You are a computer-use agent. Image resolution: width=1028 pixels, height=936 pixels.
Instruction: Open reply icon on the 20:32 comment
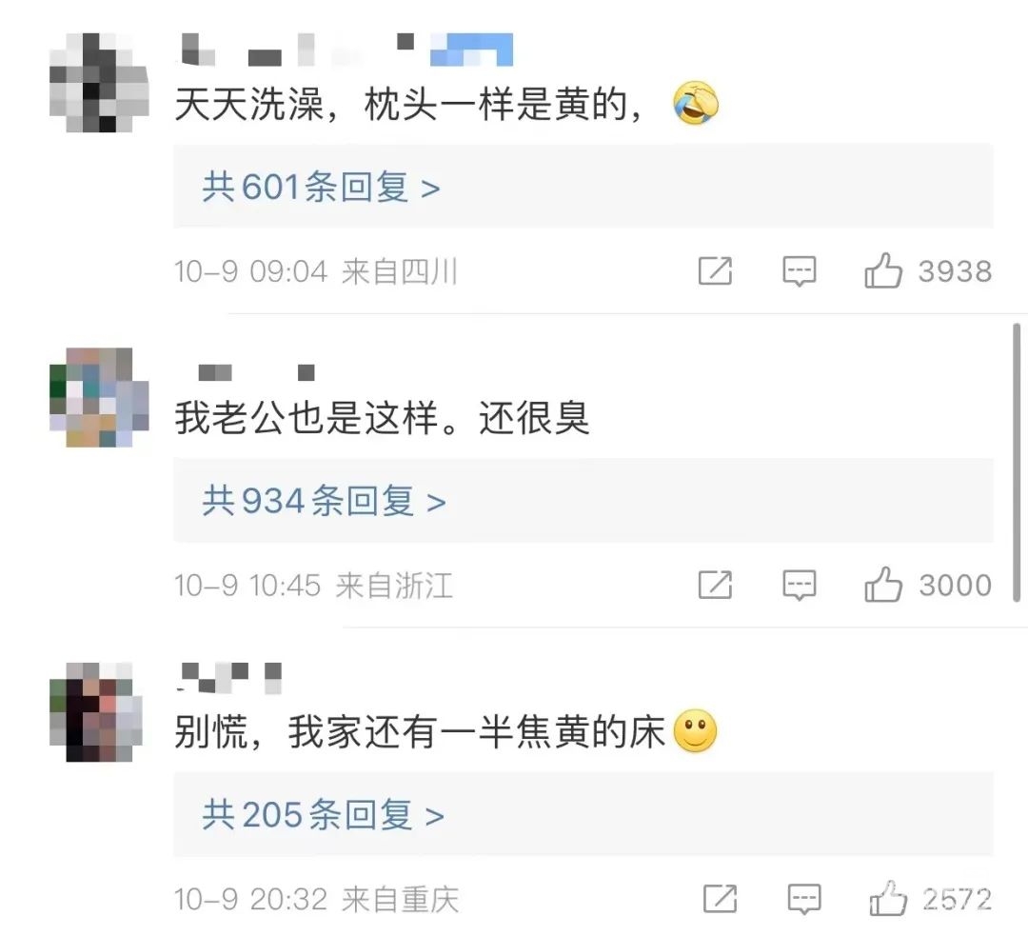804,899
